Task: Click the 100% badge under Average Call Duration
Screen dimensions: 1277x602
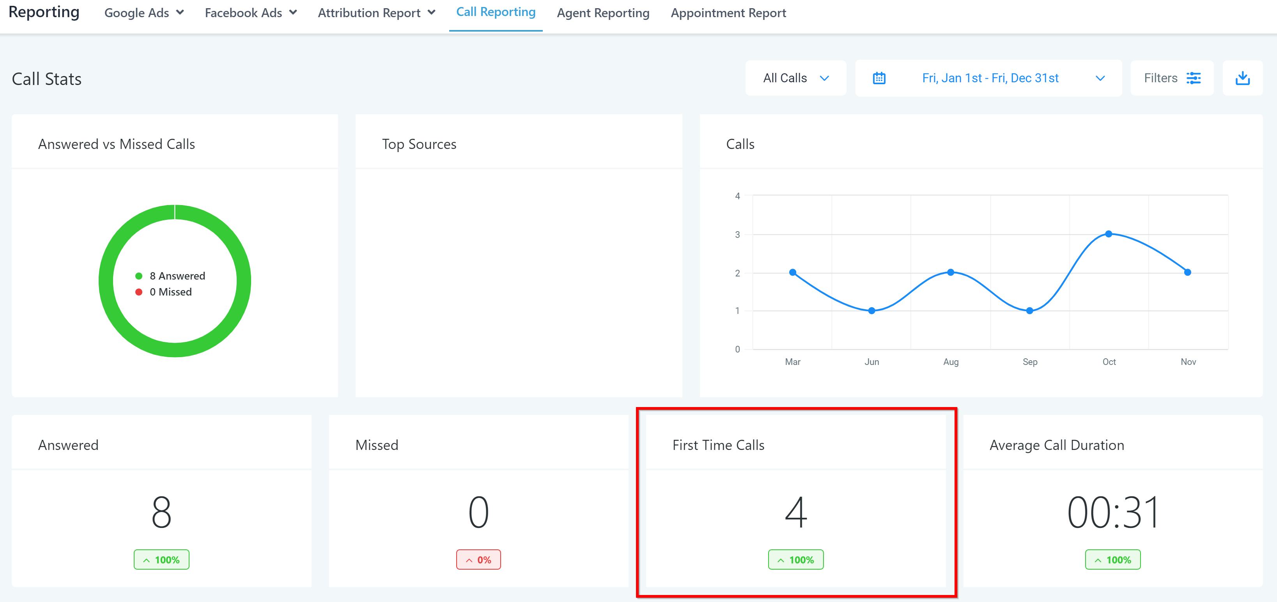Action: 1113,560
